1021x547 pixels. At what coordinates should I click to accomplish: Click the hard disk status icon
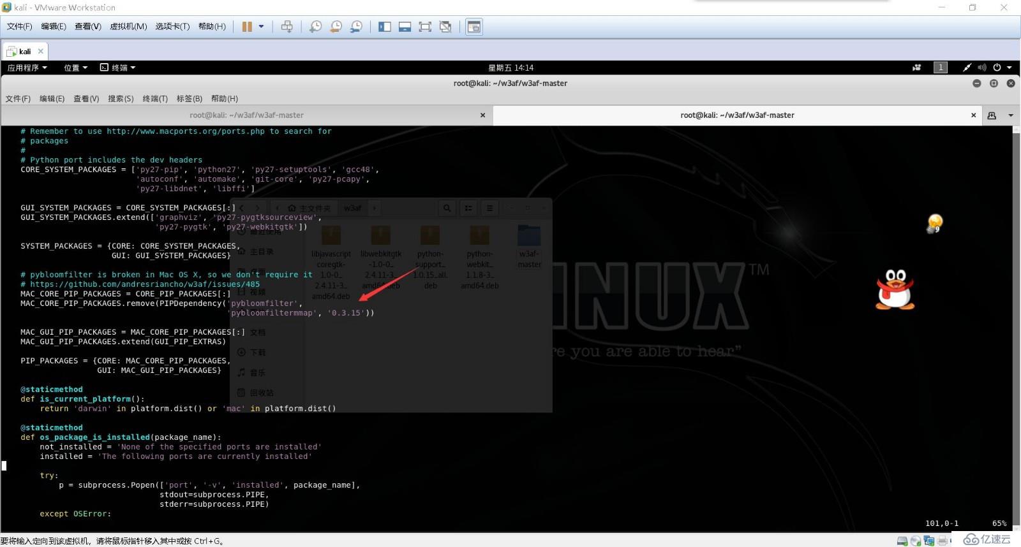(x=902, y=541)
